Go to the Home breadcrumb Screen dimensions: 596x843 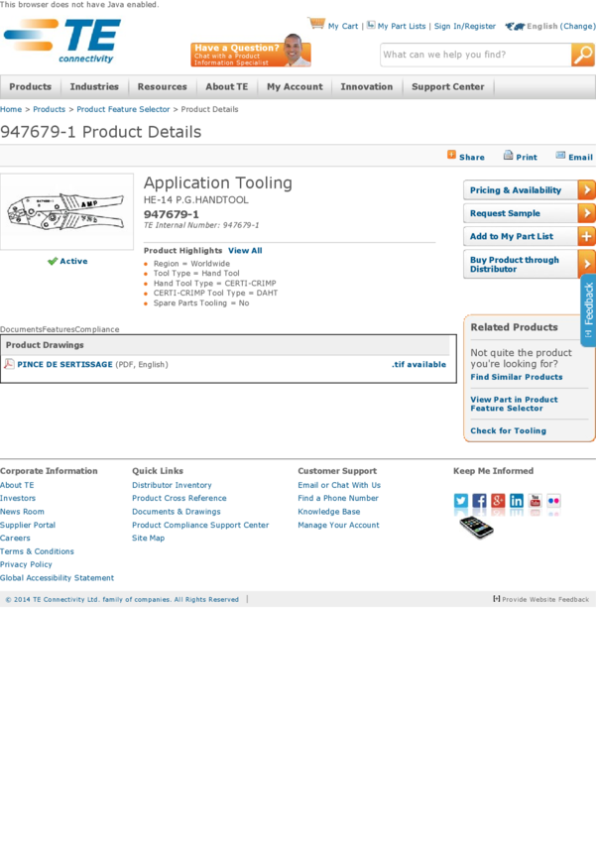point(11,109)
